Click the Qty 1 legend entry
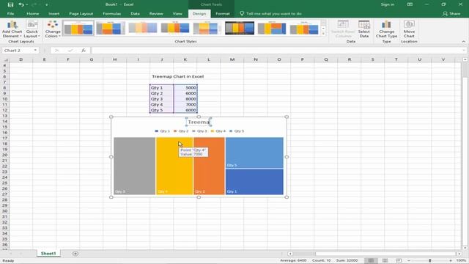The height and width of the screenshot is (264, 469). pyautogui.click(x=163, y=131)
